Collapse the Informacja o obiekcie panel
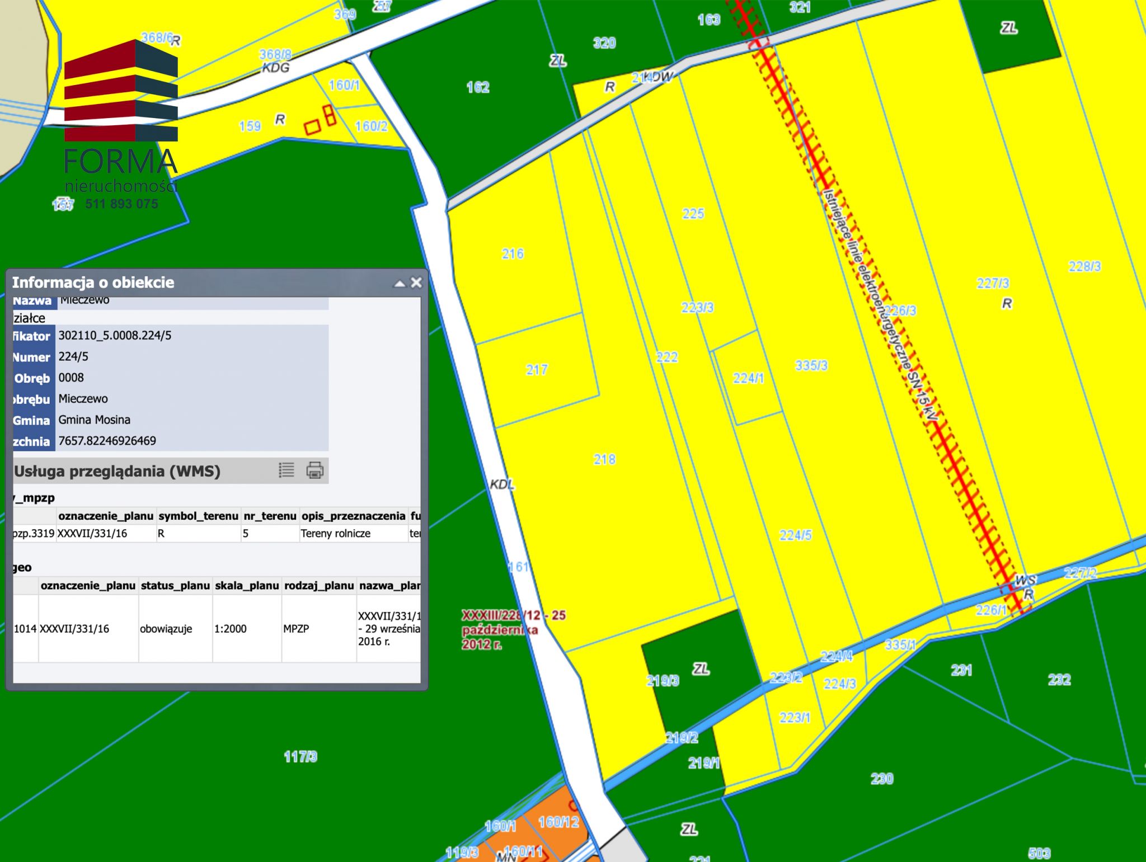The image size is (1146, 862). 400,283
